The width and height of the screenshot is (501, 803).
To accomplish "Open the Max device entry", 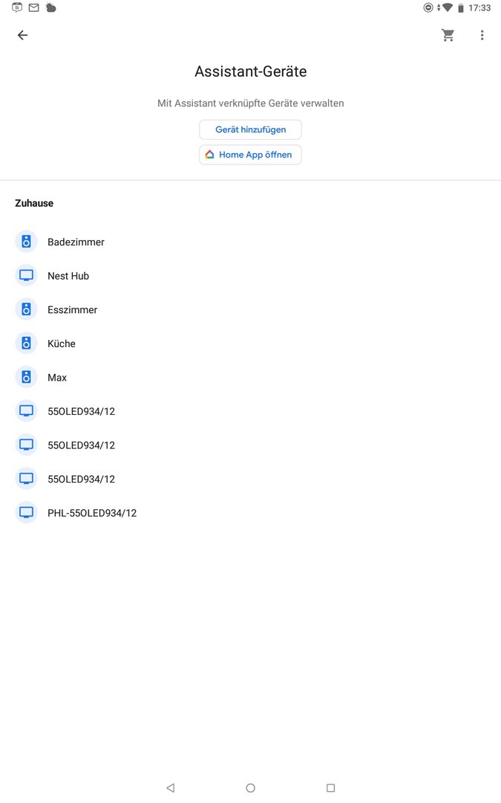I will pos(251,377).
